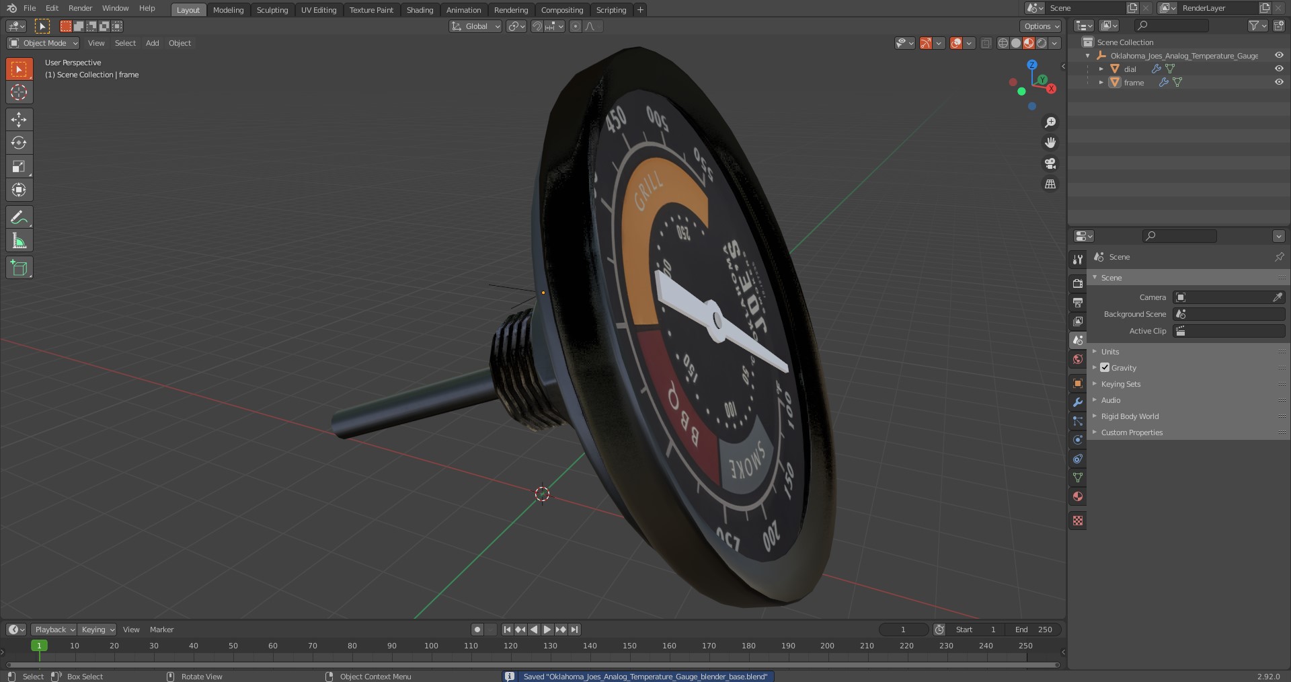Expand the Rigid Body World panel
This screenshot has height=682, width=1291.
pos(1188,416)
